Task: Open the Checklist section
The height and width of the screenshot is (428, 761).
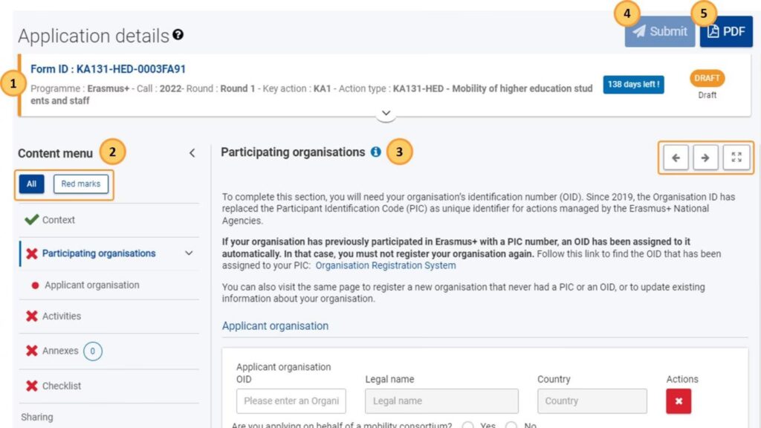Action: point(62,386)
